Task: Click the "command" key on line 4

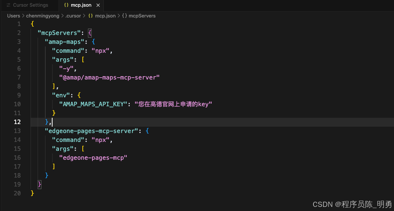Action: [68, 51]
